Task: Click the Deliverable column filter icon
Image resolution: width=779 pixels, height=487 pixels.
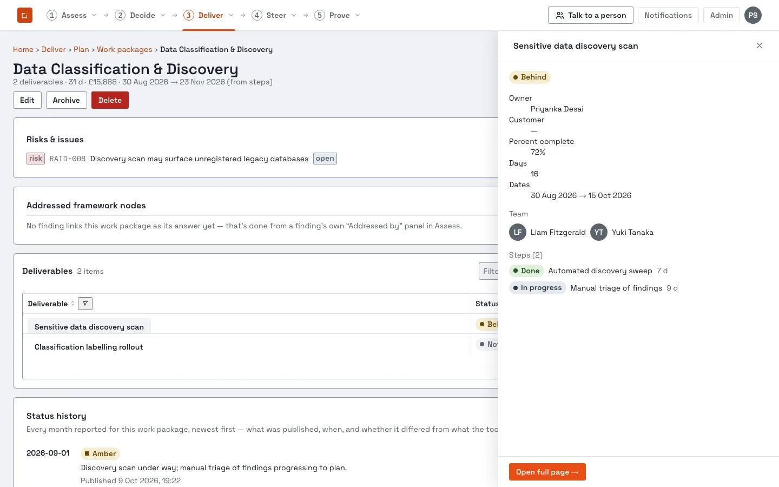Action: 85,304
